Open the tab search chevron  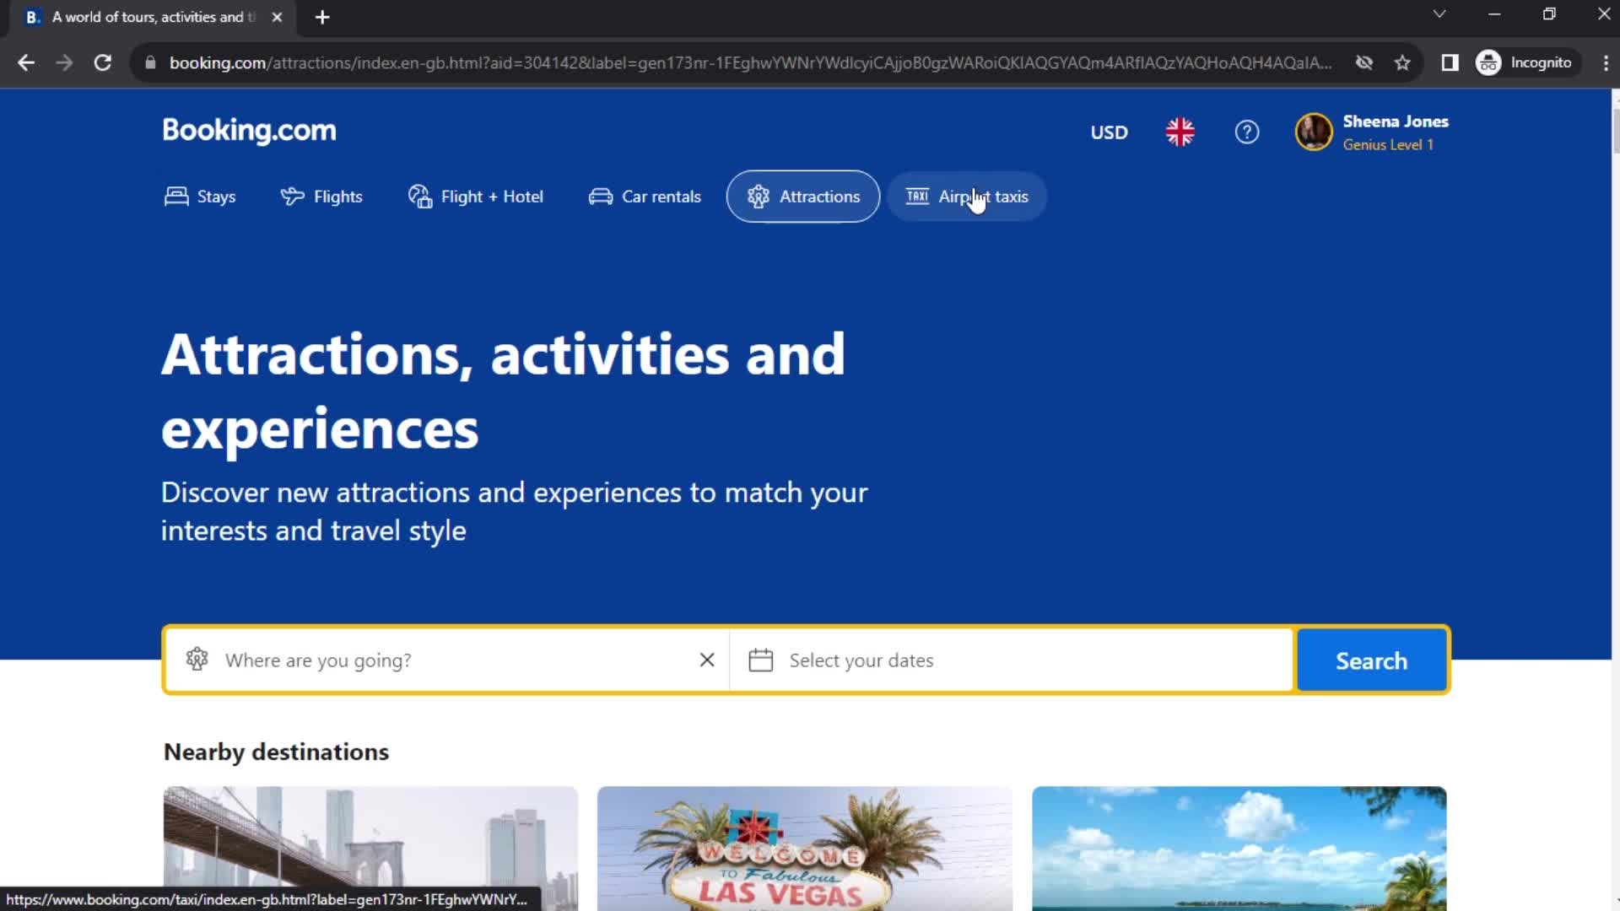pyautogui.click(x=1439, y=14)
